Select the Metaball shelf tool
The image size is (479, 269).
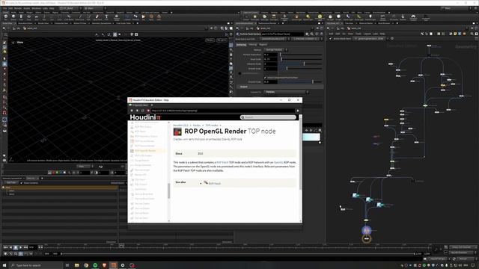click(x=135, y=17)
